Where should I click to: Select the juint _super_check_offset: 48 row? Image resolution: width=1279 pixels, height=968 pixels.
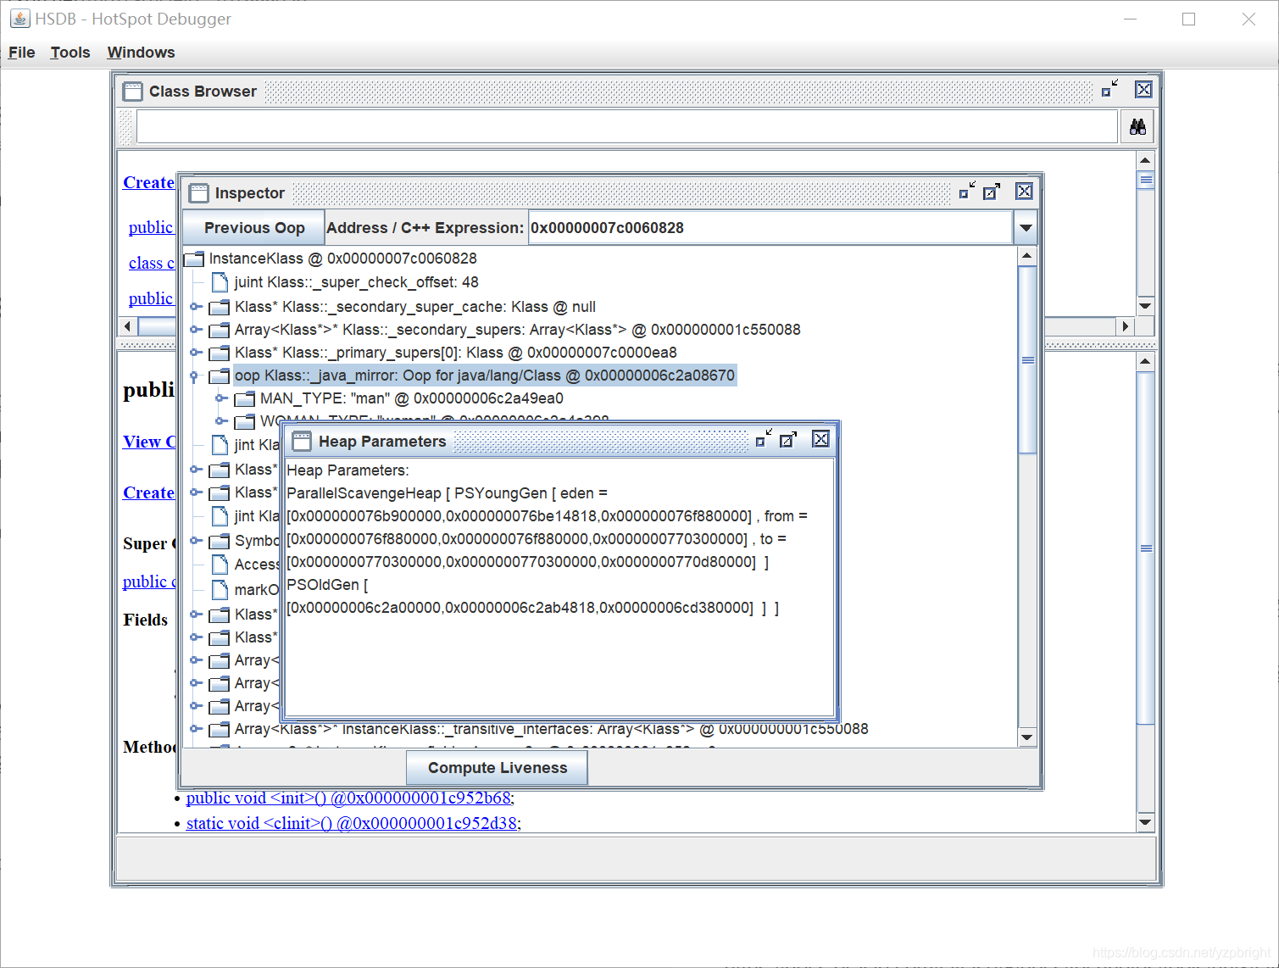(x=356, y=282)
